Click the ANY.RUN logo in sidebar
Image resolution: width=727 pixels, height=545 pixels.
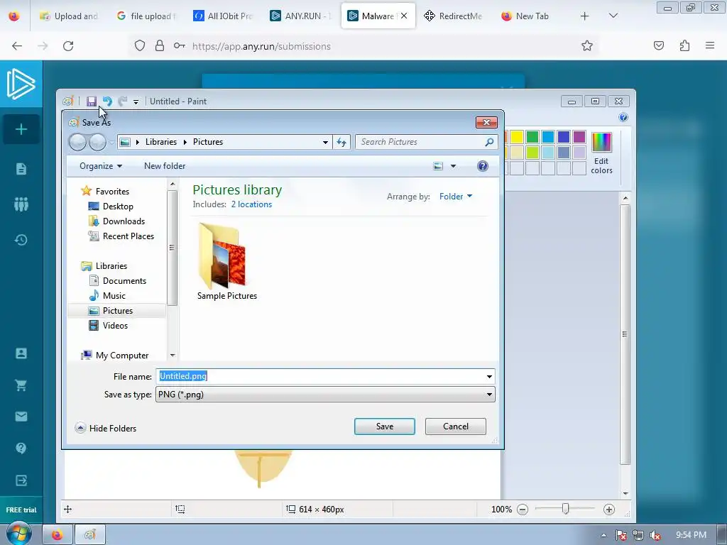pos(21,84)
